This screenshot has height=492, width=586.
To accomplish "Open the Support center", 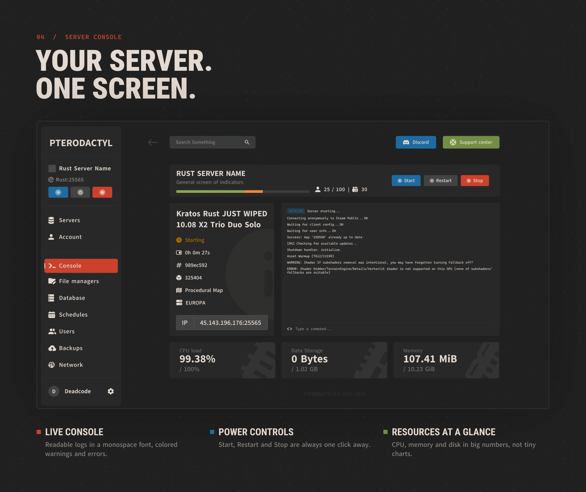I will (x=471, y=142).
